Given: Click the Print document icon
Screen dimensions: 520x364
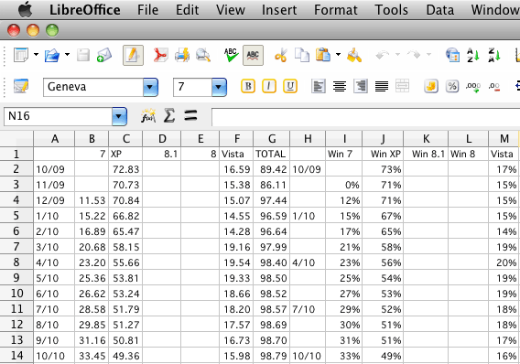Looking at the screenshot, I should click(182, 55).
